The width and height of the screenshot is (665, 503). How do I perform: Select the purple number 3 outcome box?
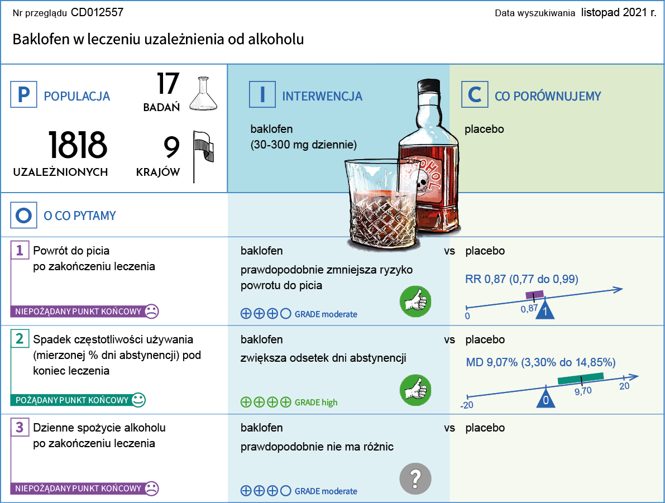click(20, 428)
